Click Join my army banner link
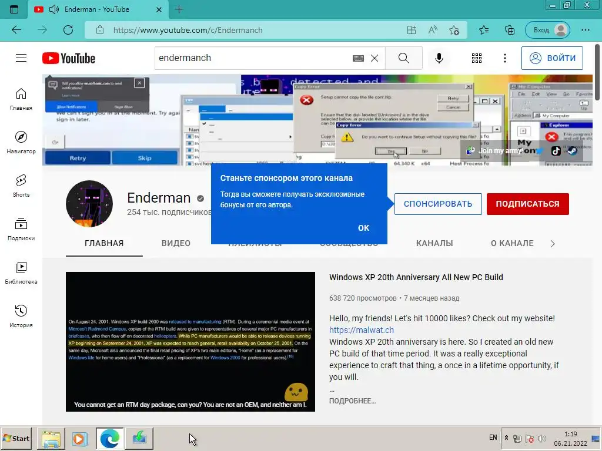Image resolution: width=602 pixels, height=451 pixels. tap(495, 151)
